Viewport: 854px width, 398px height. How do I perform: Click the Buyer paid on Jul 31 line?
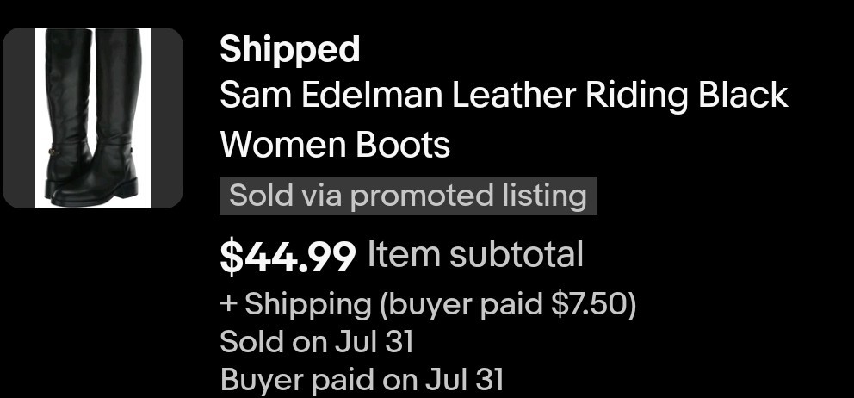click(362, 379)
